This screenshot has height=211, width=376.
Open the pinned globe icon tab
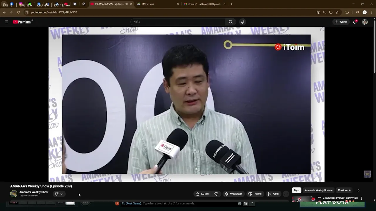point(84,4)
